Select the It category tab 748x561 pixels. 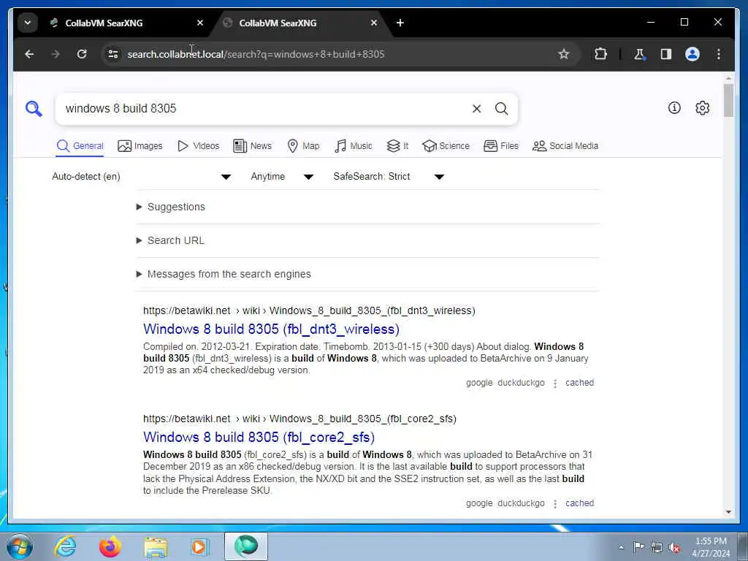pos(397,146)
